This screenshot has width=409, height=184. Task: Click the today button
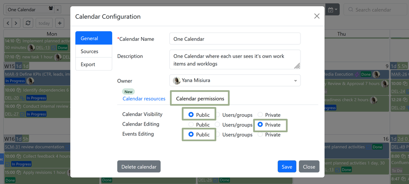(44, 23)
